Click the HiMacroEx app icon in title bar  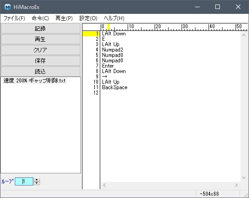pos(8,7)
